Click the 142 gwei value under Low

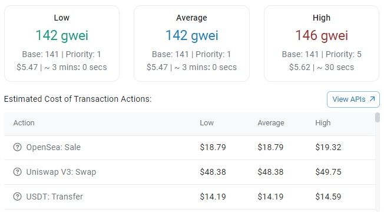62,35
